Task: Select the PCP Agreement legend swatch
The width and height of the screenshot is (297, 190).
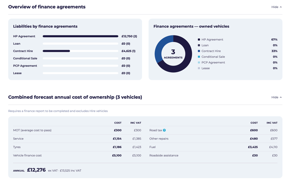Action: (199, 62)
